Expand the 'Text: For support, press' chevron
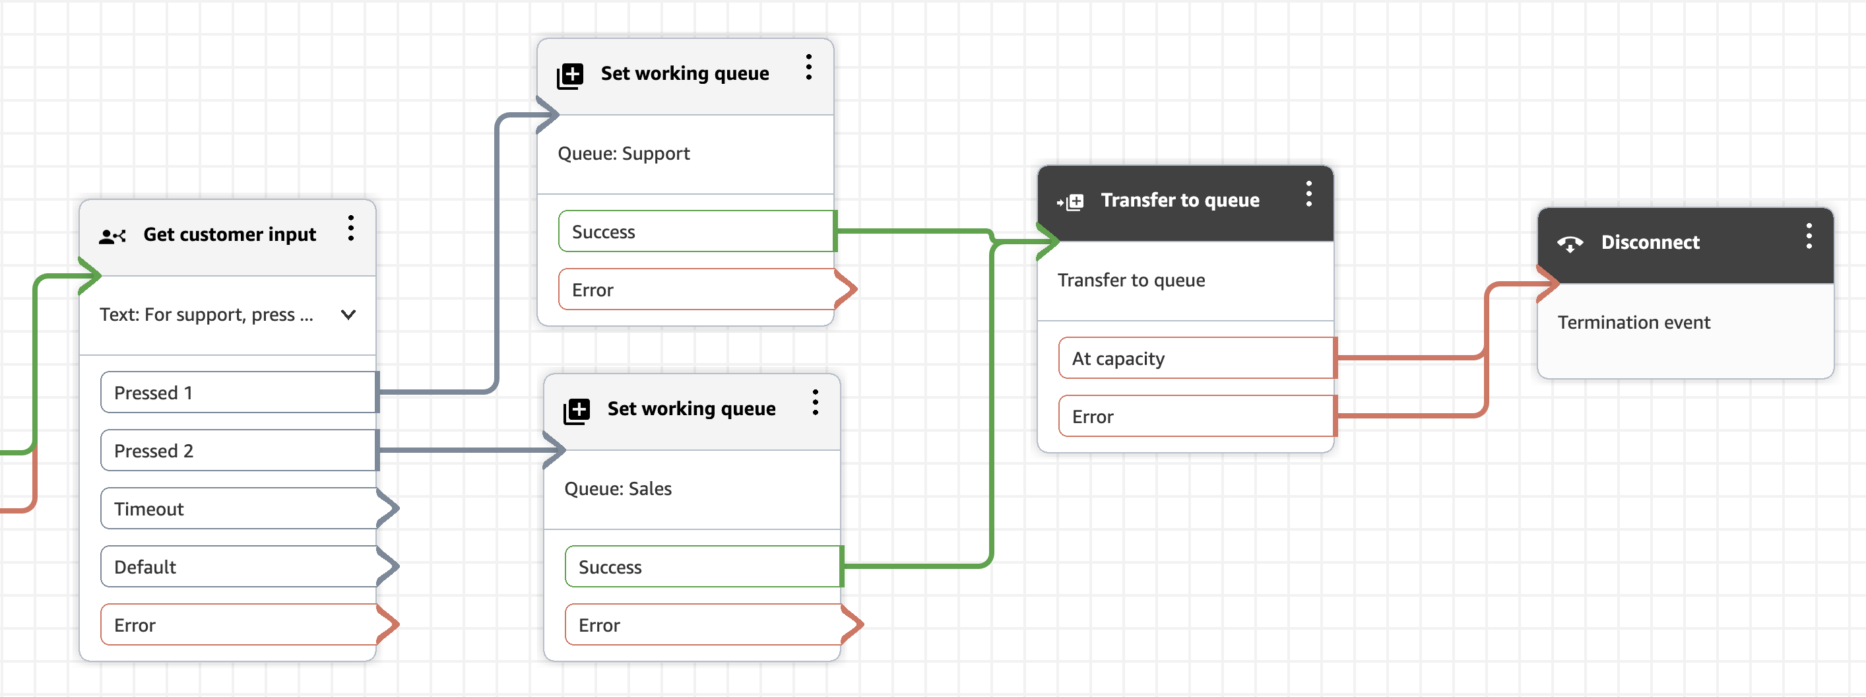Viewport: 1866px width, 697px height. coord(348,314)
